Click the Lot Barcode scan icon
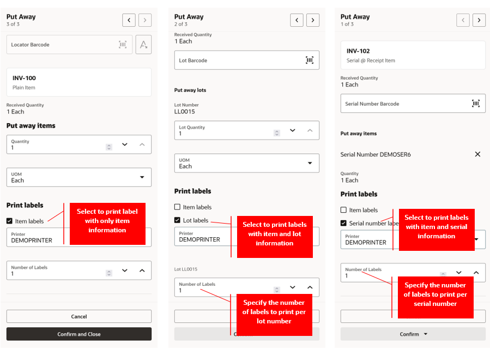Image resolution: width=490 pixels, height=349 pixels. click(x=309, y=60)
